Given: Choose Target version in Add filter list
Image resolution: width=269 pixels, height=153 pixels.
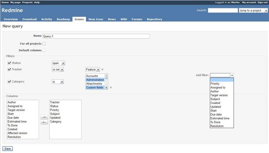Looking at the screenshot, I should point(222,95).
